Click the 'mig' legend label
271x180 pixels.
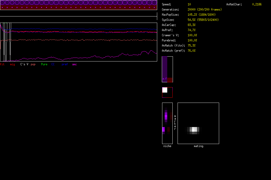[12, 64]
